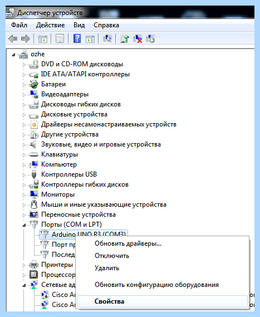260x317 pixels.
Task: Select the Контроллеры USB label
Action: (69, 174)
